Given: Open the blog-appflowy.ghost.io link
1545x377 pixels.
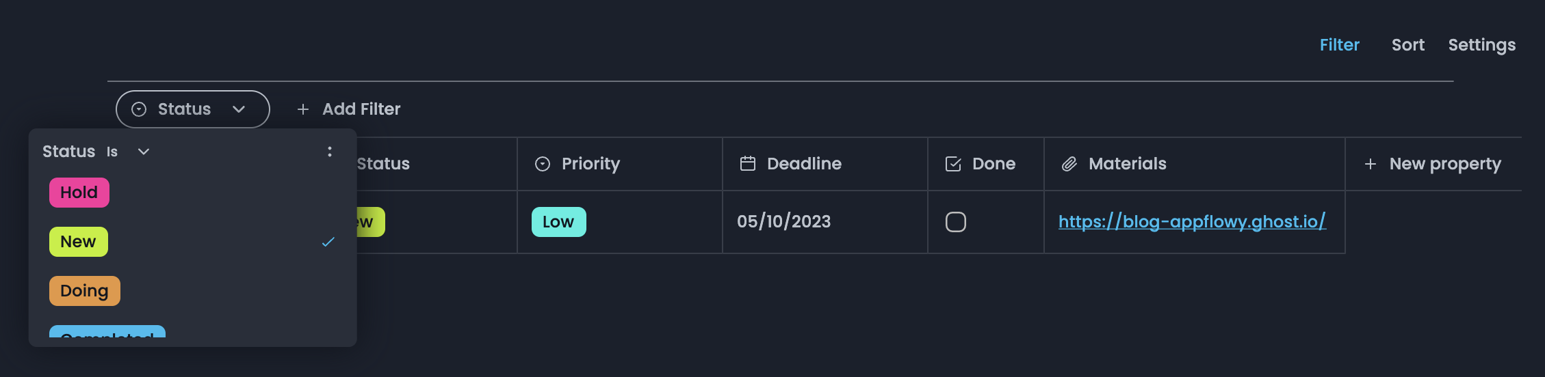Looking at the screenshot, I should [1192, 222].
